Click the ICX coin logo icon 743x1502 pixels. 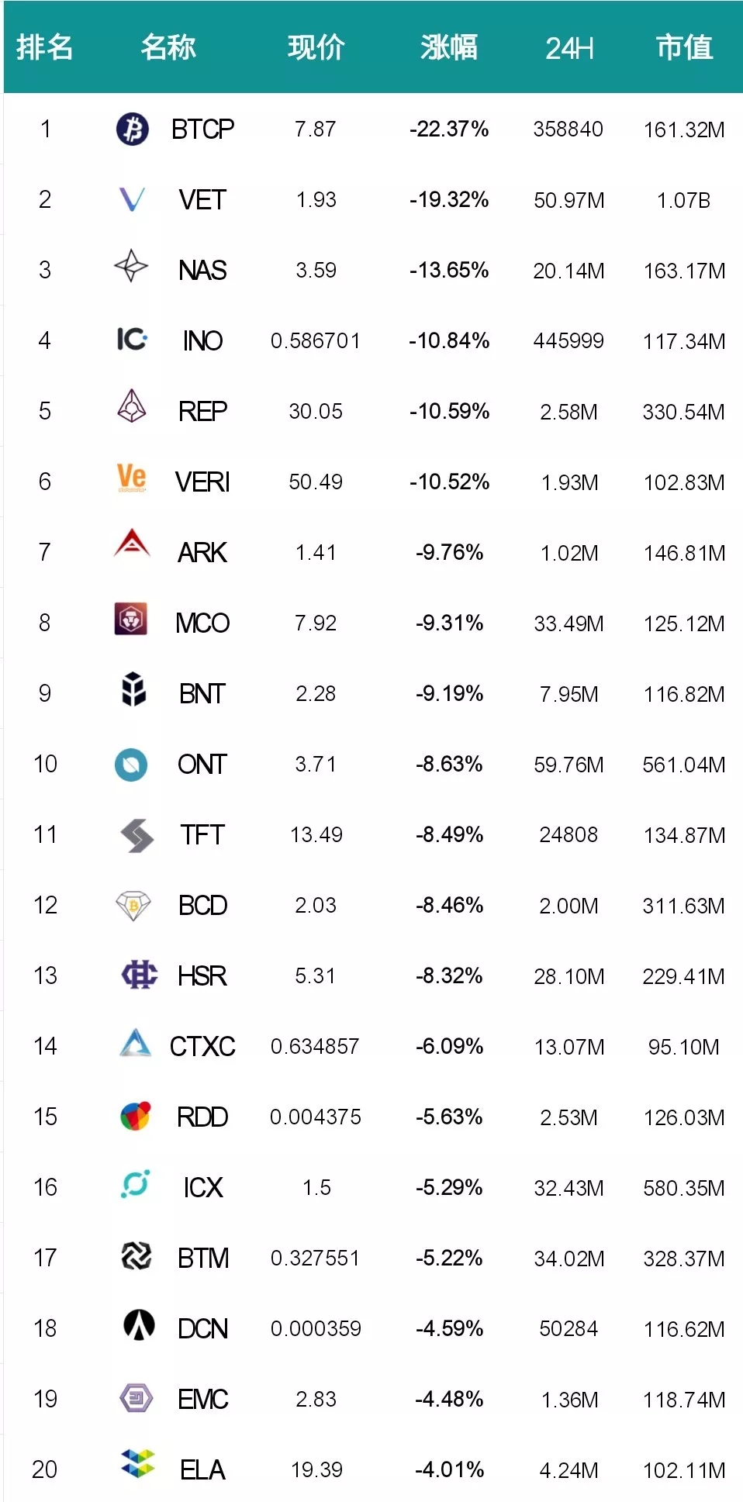coord(135,1184)
